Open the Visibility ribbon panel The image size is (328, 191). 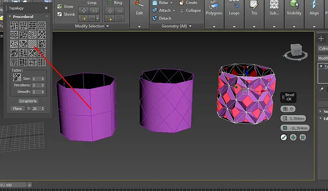[294, 13]
